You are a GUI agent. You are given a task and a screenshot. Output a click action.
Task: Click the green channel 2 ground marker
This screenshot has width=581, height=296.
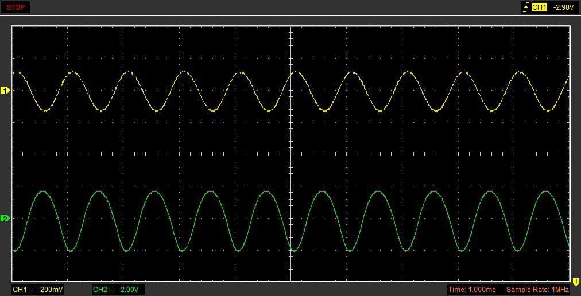[5, 219]
